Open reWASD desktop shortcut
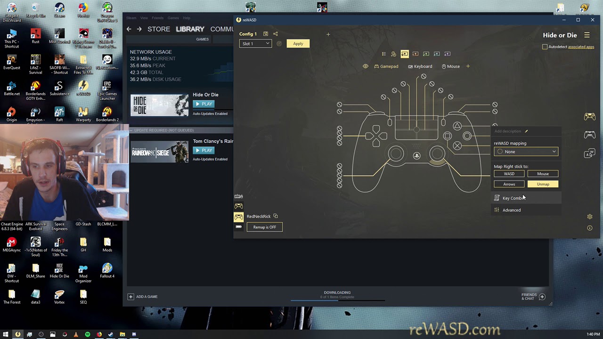603x339 pixels. coord(83,88)
